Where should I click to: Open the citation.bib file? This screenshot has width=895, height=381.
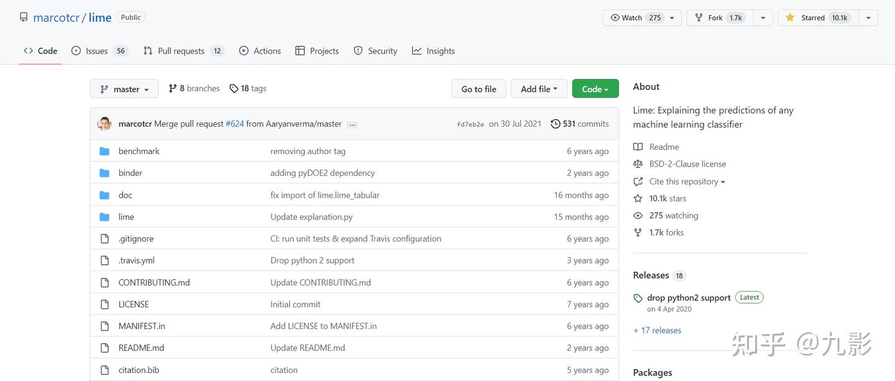(139, 370)
